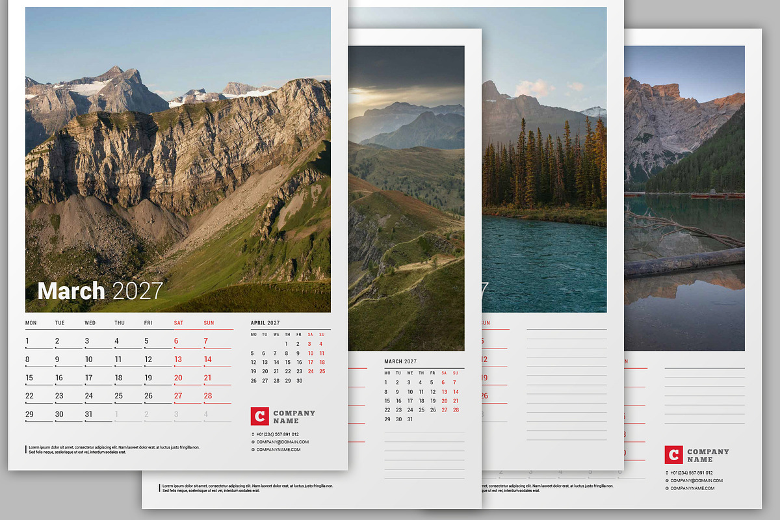Open the COMPANY@DOMAIN.COM address on the front page
Image resolution: width=780 pixels, height=520 pixels.
[283, 442]
